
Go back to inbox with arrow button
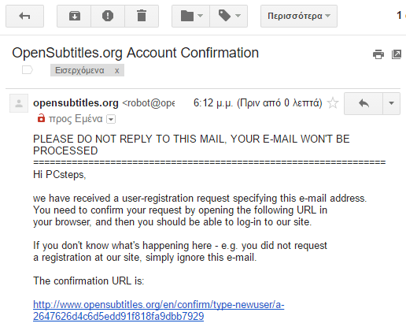(24, 16)
